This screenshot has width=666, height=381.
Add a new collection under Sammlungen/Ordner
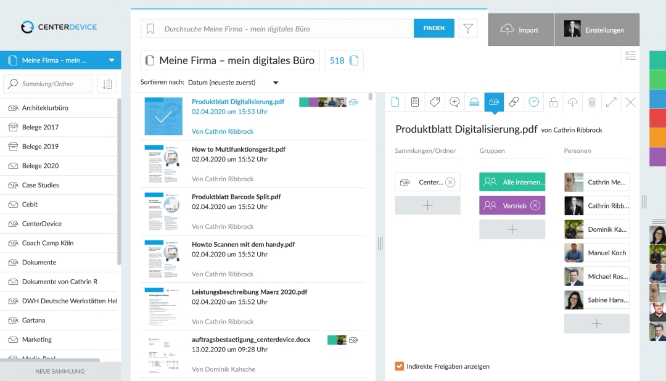pyautogui.click(x=428, y=205)
